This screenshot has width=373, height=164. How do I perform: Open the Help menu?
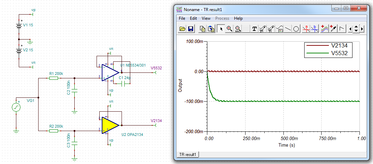[238, 18]
